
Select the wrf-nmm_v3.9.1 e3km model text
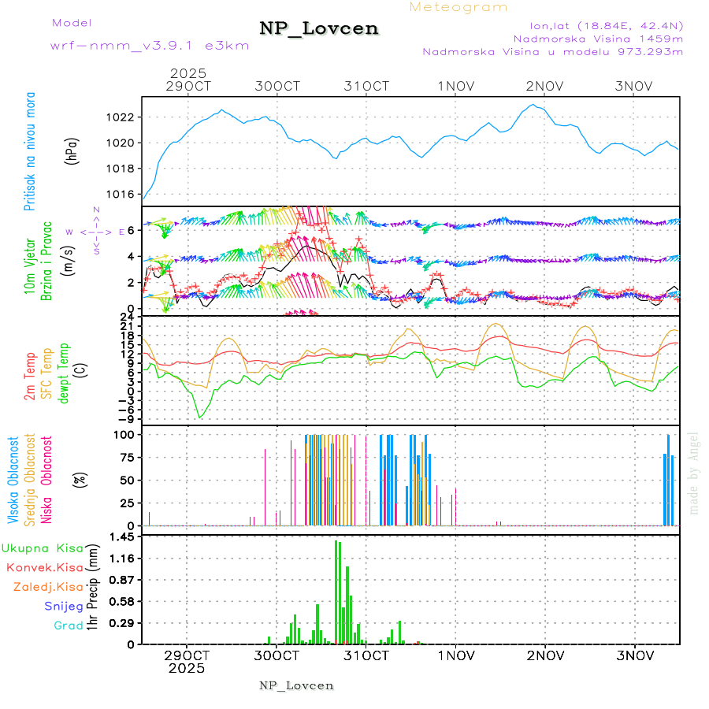click(150, 45)
